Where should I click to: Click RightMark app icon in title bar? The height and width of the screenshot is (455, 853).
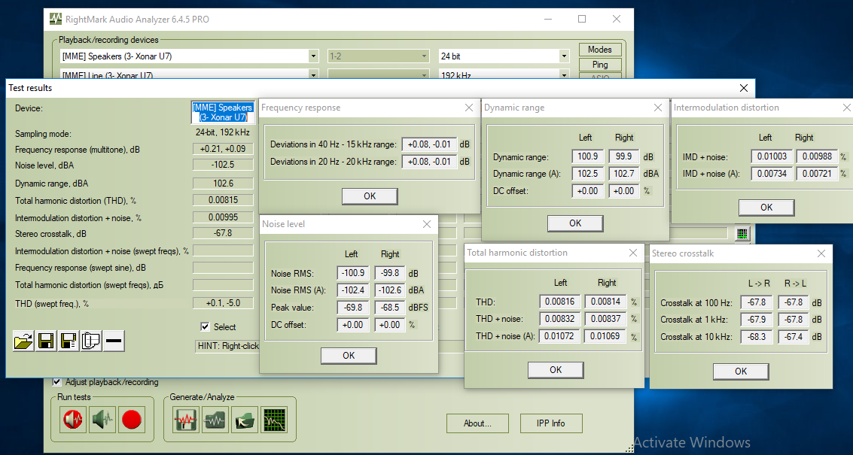coord(56,19)
